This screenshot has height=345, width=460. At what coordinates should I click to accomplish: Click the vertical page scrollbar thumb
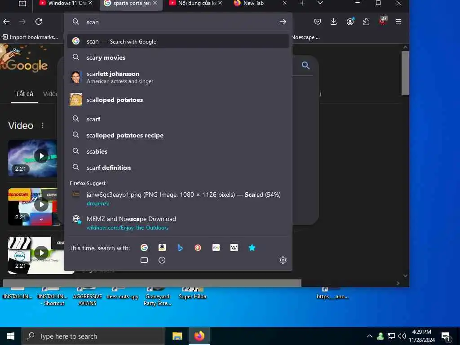pos(405,73)
